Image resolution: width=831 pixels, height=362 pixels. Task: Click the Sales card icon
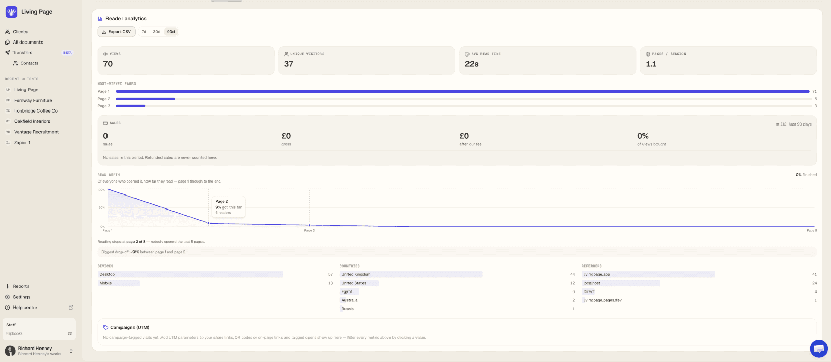pyautogui.click(x=105, y=123)
